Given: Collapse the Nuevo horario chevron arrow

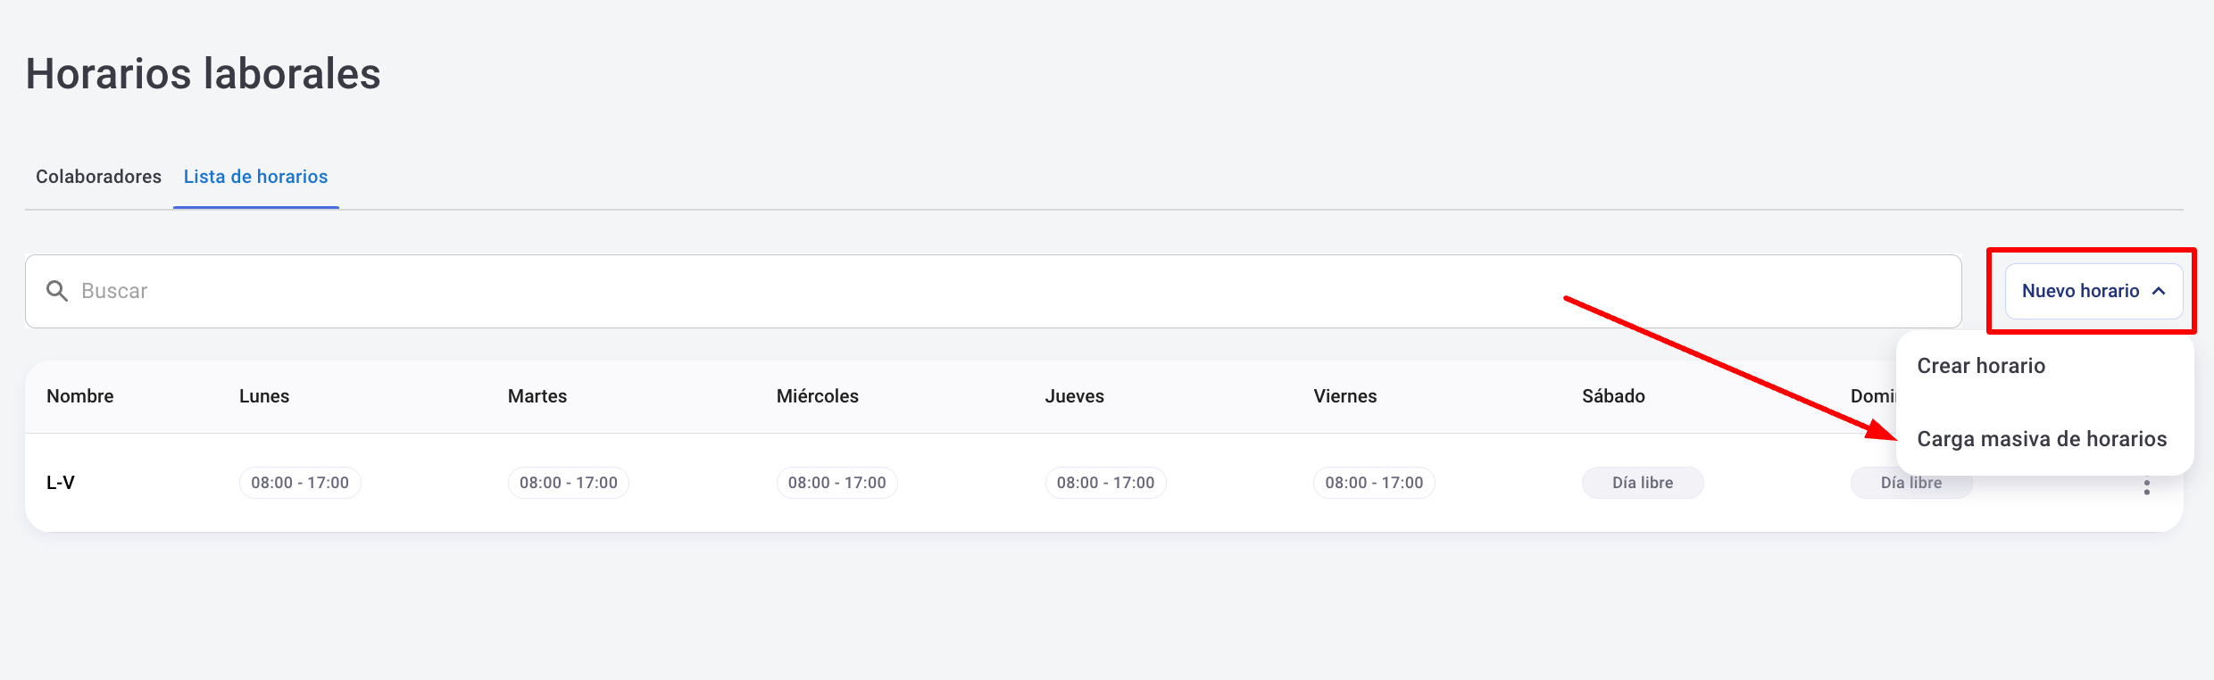Looking at the screenshot, I should [2159, 291].
